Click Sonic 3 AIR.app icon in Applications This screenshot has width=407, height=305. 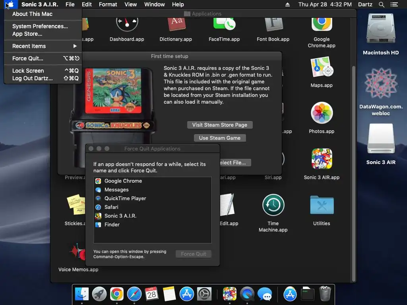pyautogui.click(x=322, y=159)
